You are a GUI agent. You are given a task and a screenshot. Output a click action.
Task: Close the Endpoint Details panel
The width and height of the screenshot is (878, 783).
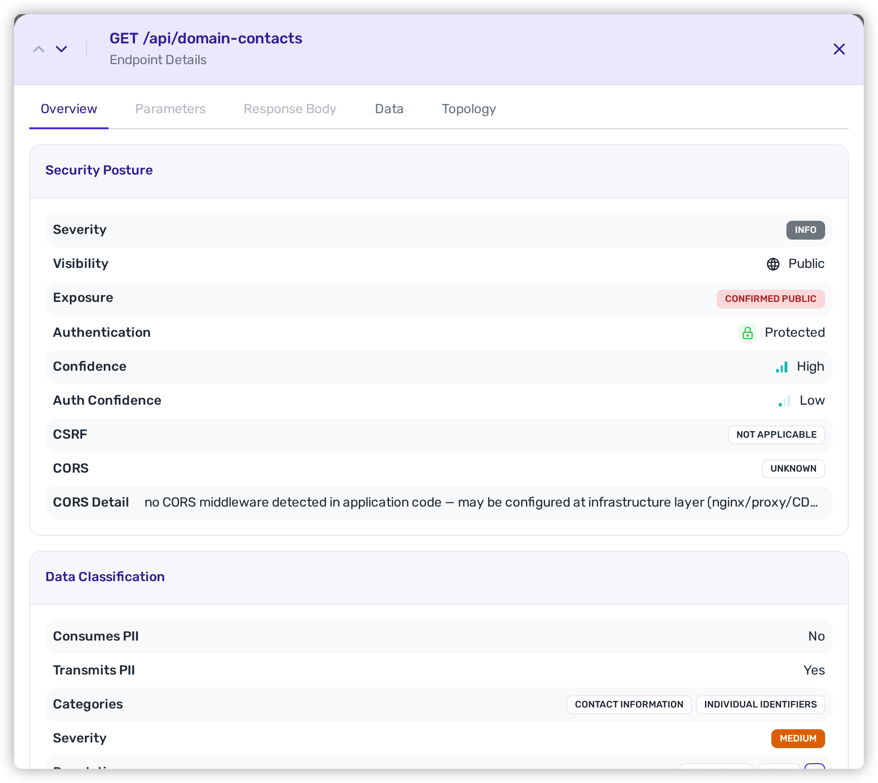pyautogui.click(x=839, y=49)
